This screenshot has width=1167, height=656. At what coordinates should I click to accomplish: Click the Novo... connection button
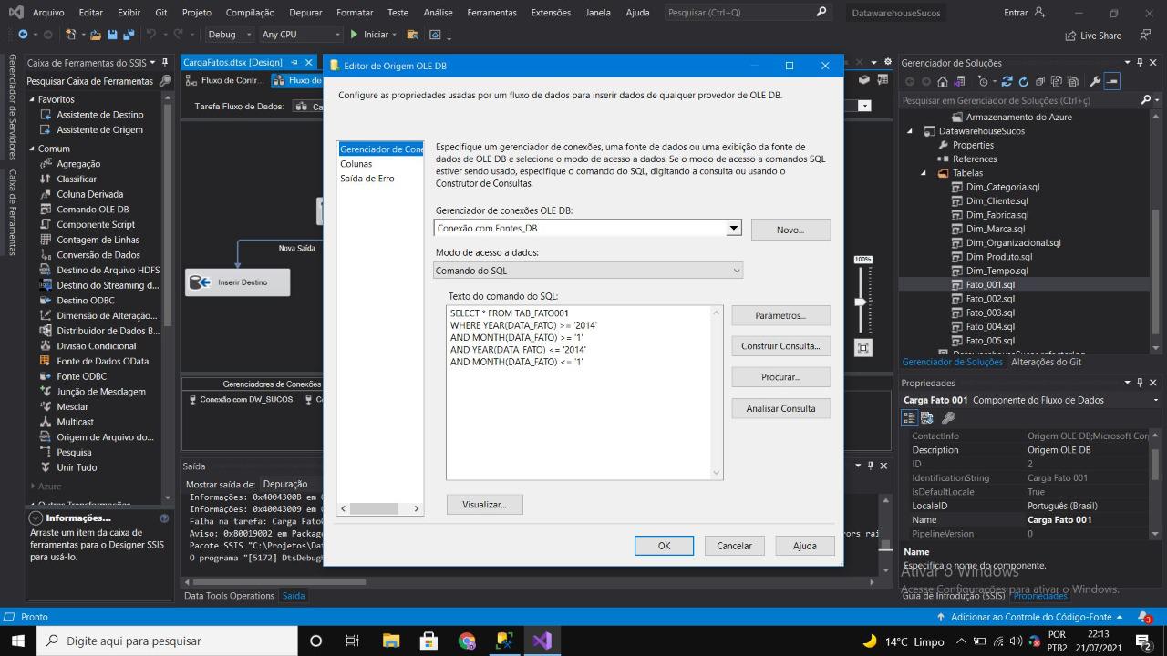tap(790, 230)
